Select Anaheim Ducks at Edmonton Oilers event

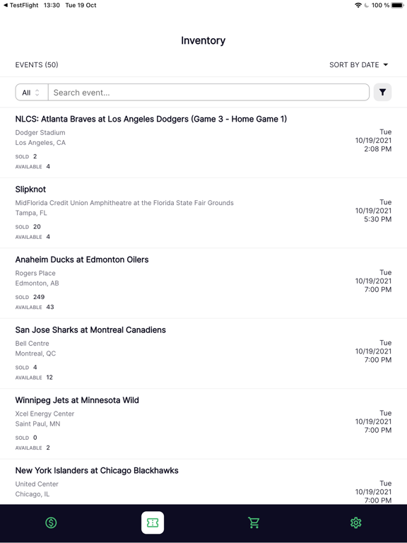coord(203,284)
